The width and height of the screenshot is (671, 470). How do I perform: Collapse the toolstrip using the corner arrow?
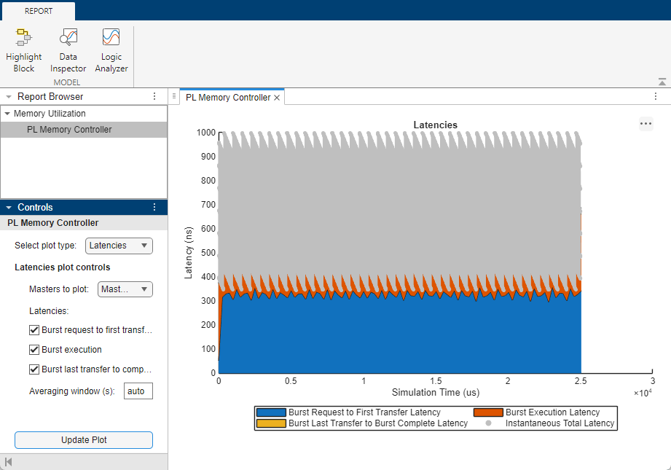662,82
